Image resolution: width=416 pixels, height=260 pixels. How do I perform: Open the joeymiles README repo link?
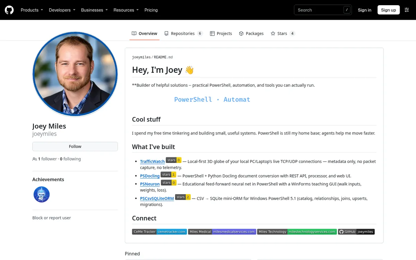pyautogui.click(x=141, y=57)
